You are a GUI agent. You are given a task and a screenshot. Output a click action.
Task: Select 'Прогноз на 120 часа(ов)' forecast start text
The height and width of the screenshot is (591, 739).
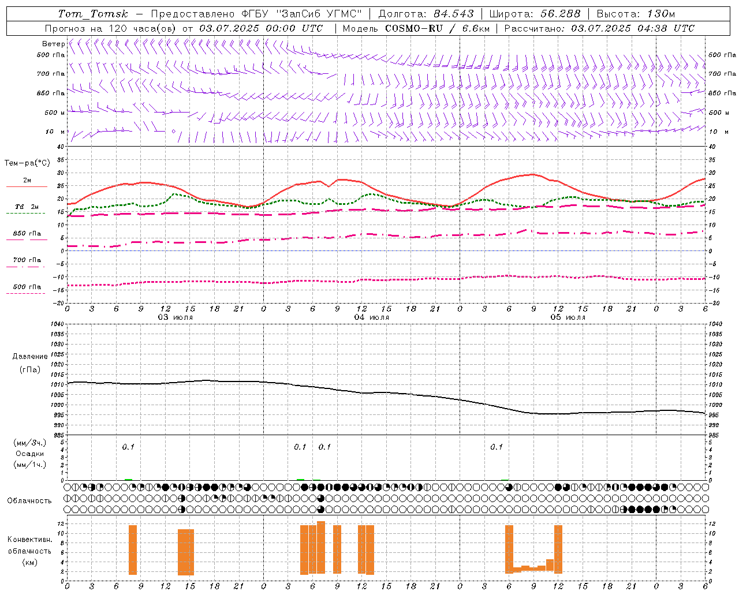(x=111, y=28)
